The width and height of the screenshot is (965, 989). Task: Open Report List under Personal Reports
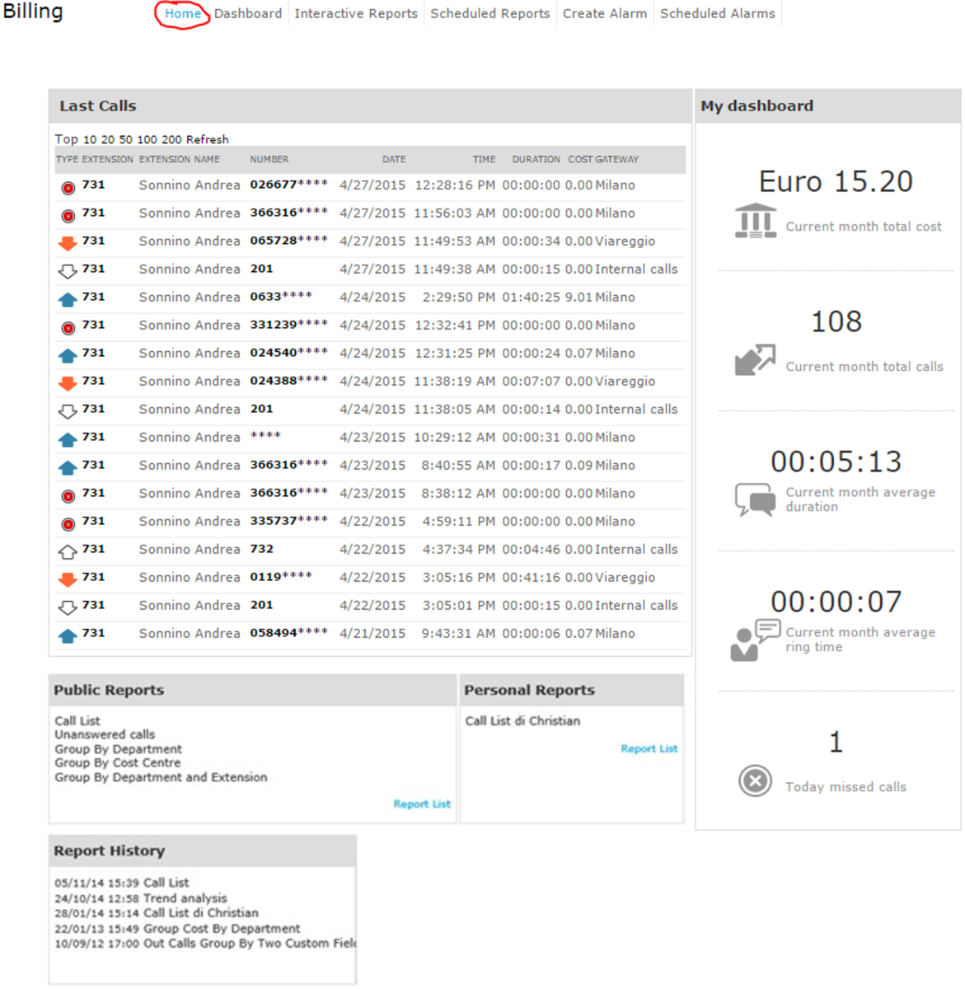tap(649, 748)
